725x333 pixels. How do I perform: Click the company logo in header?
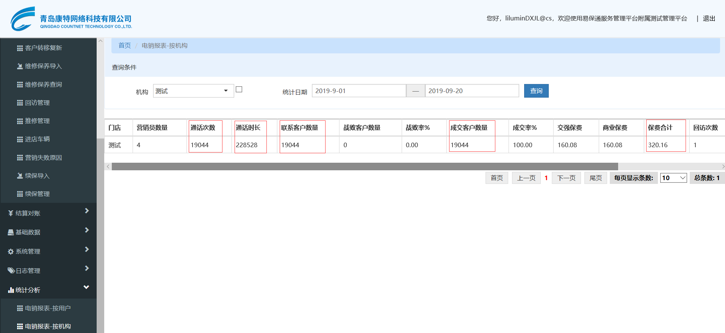71,19
